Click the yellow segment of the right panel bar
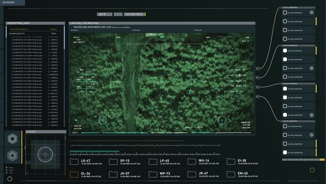The height and width of the screenshot is (184, 326). point(322,159)
